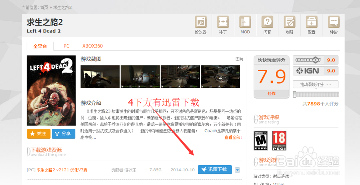Click the 贡献者:游戏王 contributor text
360x185 pixels.
coord(124,170)
